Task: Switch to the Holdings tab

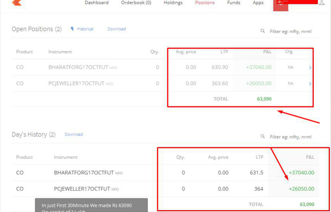Action: [x=173, y=3]
